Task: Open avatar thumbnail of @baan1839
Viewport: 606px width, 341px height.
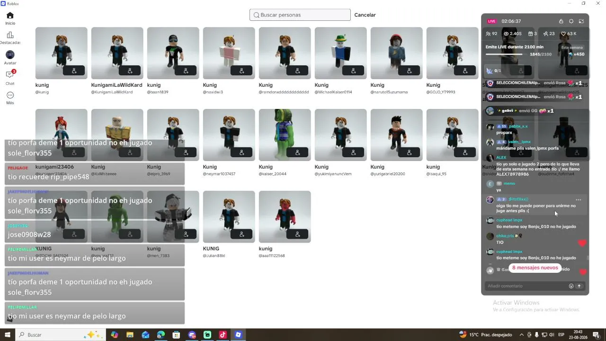Action: (x=173, y=53)
